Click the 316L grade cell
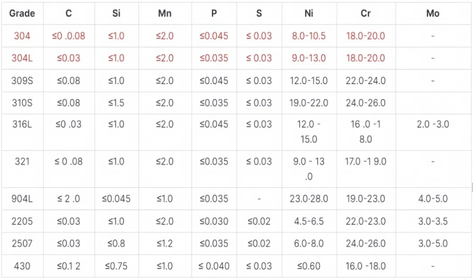 tap(22, 125)
